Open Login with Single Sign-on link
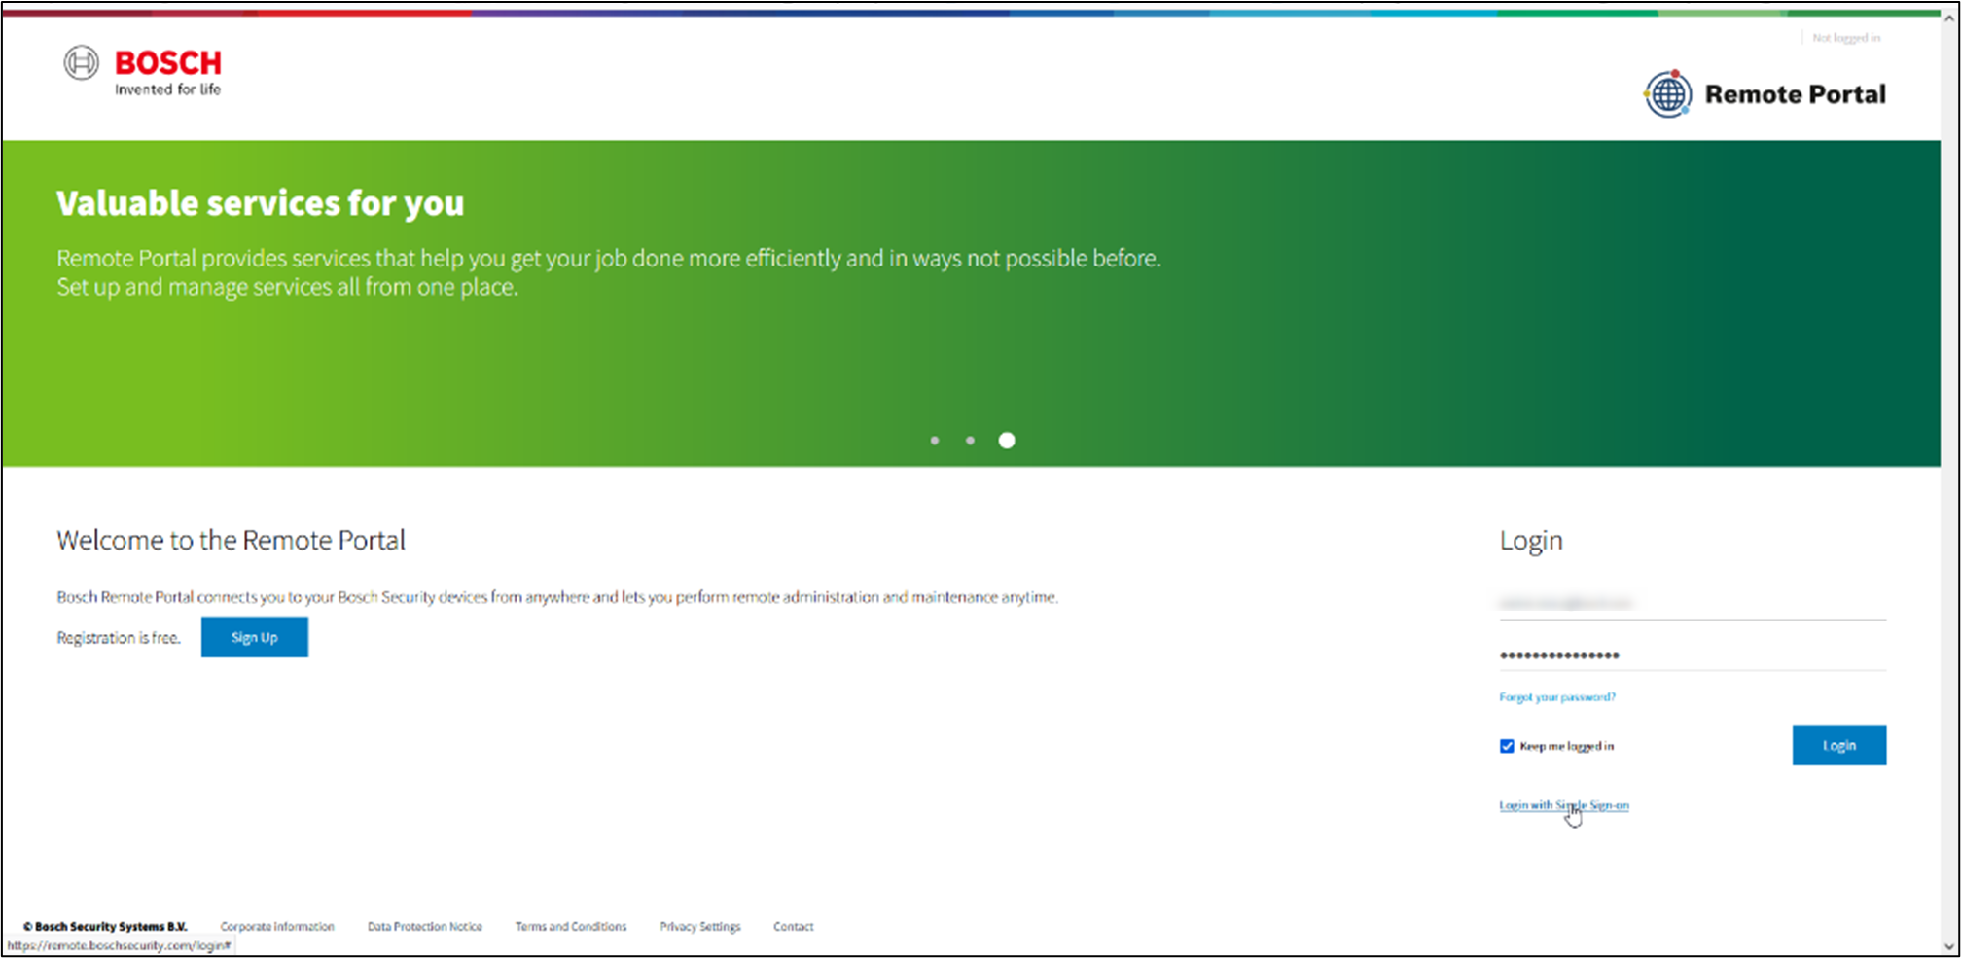 (x=1564, y=805)
